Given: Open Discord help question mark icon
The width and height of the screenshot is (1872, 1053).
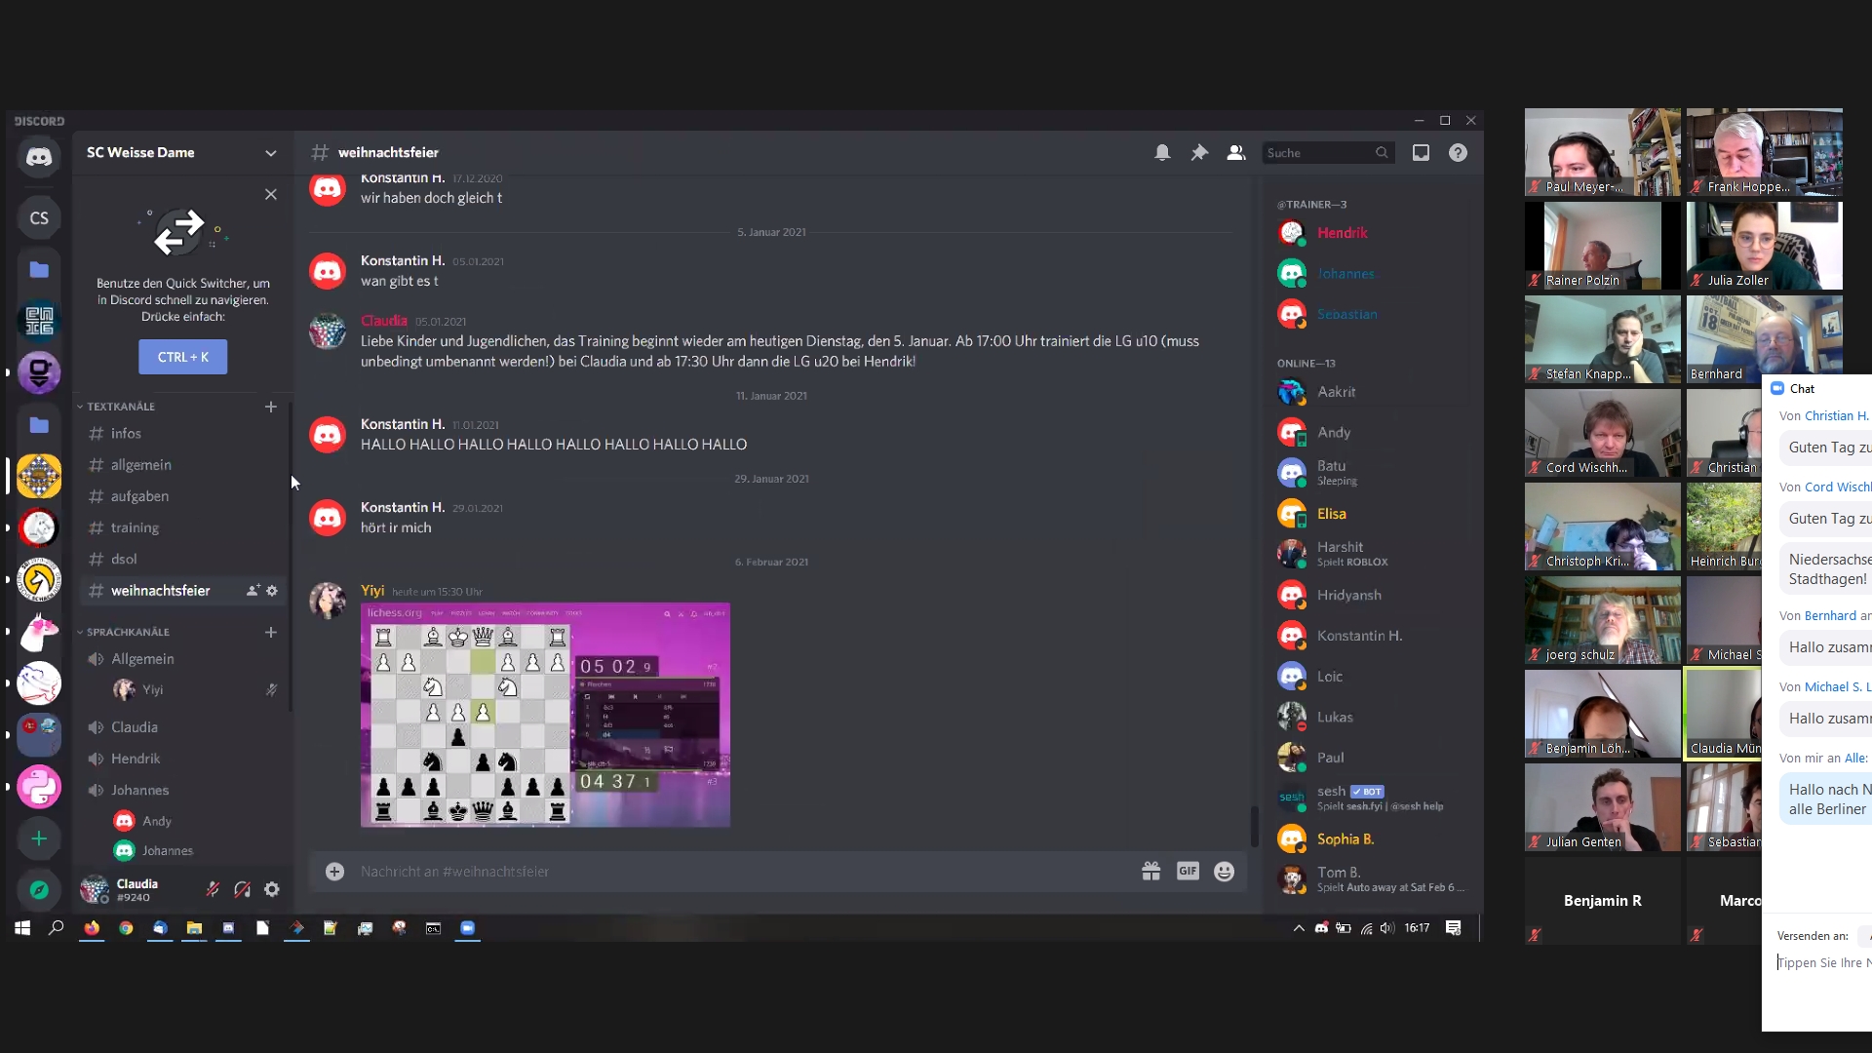Looking at the screenshot, I should coord(1458,152).
